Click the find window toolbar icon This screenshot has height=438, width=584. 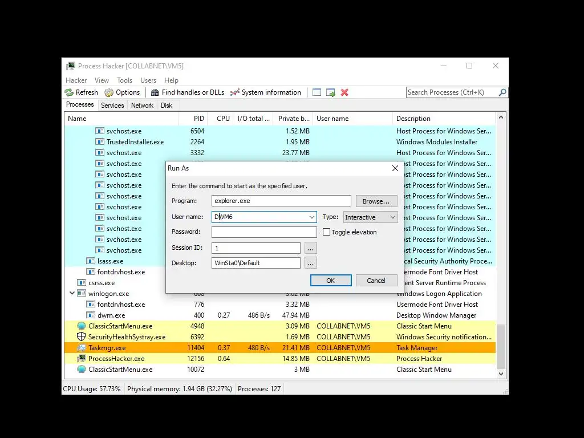(x=317, y=92)
